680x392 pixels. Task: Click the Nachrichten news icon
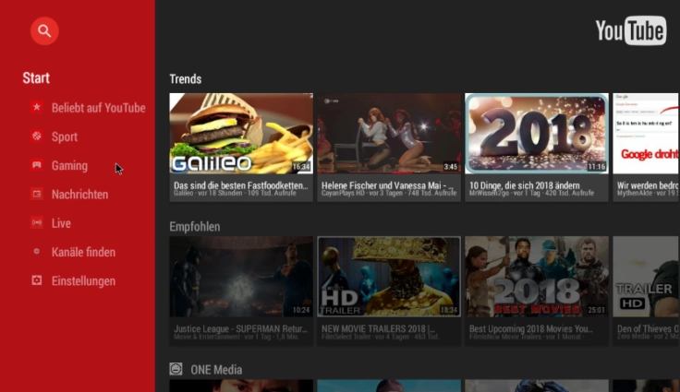pos(37,194)
